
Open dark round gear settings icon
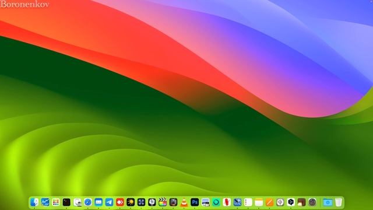(312, 202)
